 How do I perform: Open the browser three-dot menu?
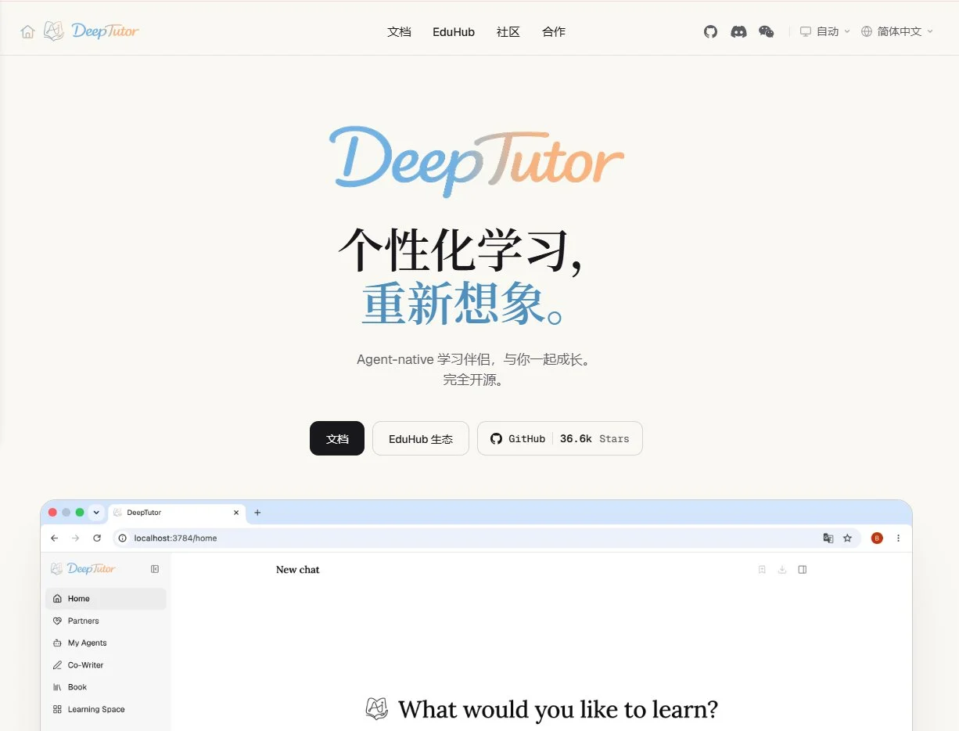(898, 538)
